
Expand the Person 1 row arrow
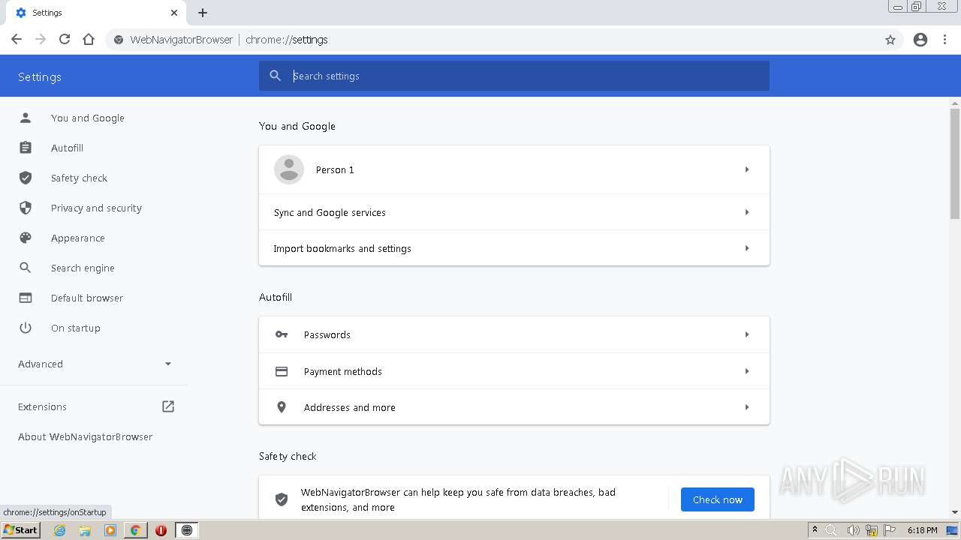[x=747, y=169]
